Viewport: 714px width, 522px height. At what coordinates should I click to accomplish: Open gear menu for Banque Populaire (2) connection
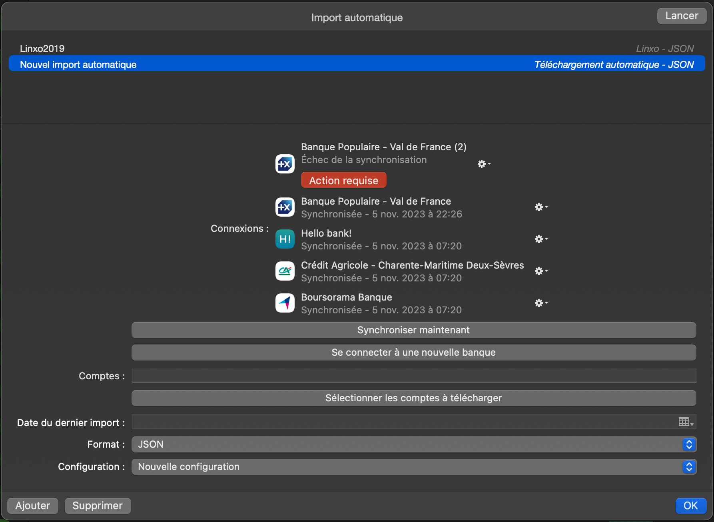484,164
